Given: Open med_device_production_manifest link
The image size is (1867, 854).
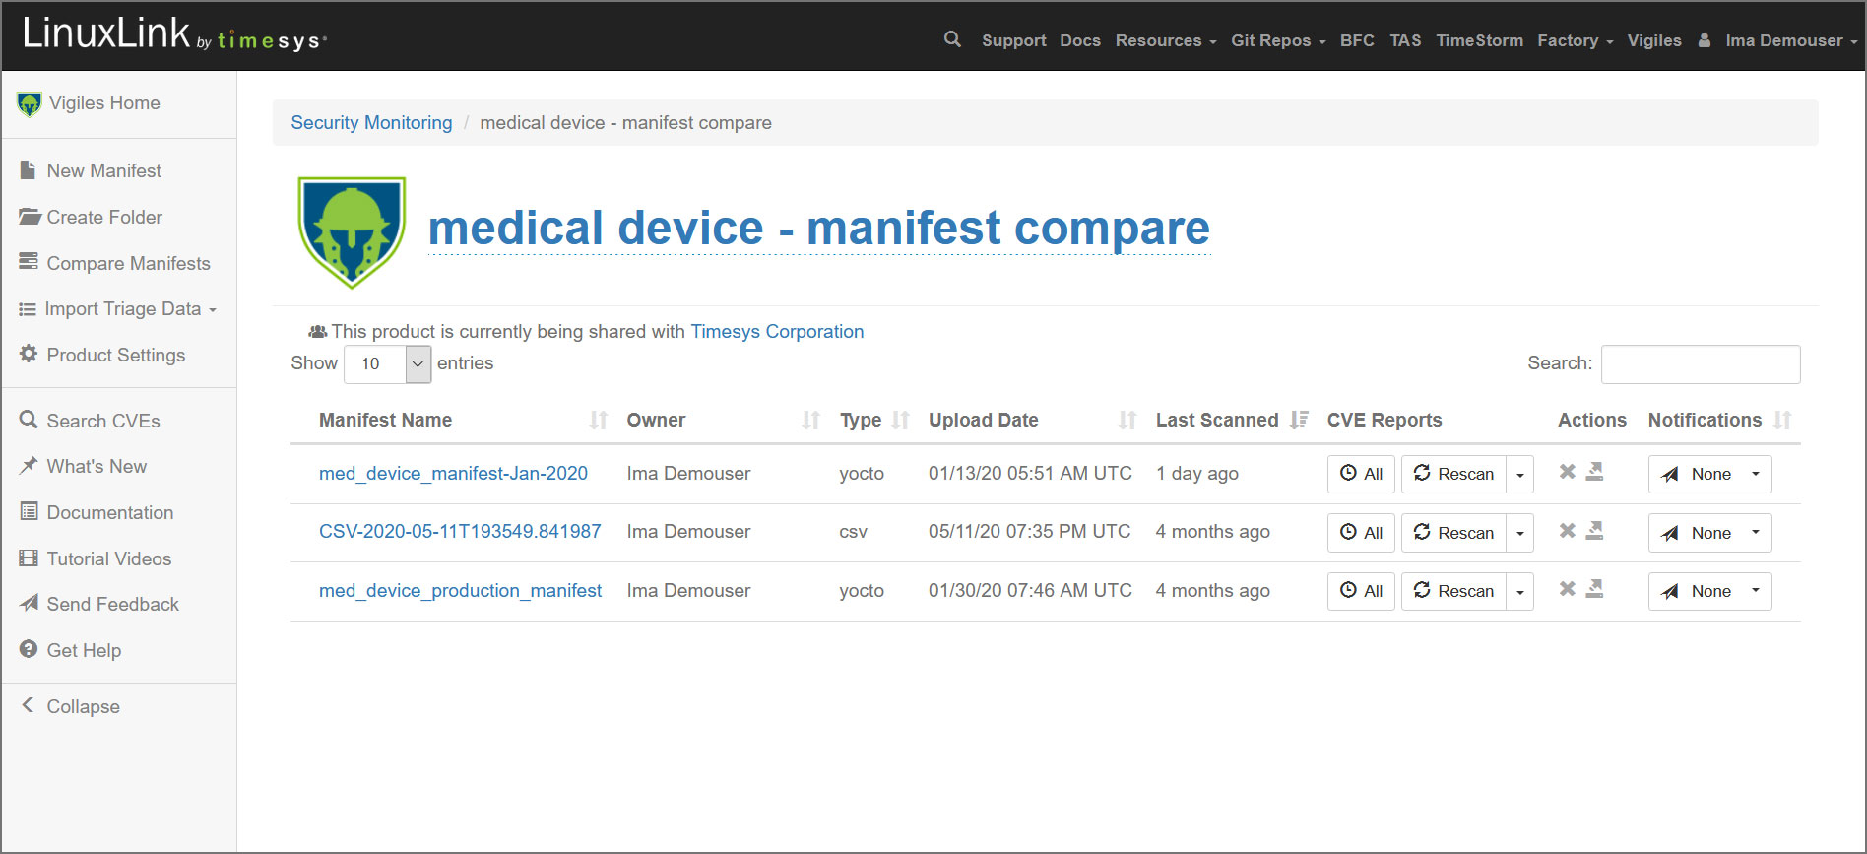Looking at the screenshot, I should click(460, 591).
